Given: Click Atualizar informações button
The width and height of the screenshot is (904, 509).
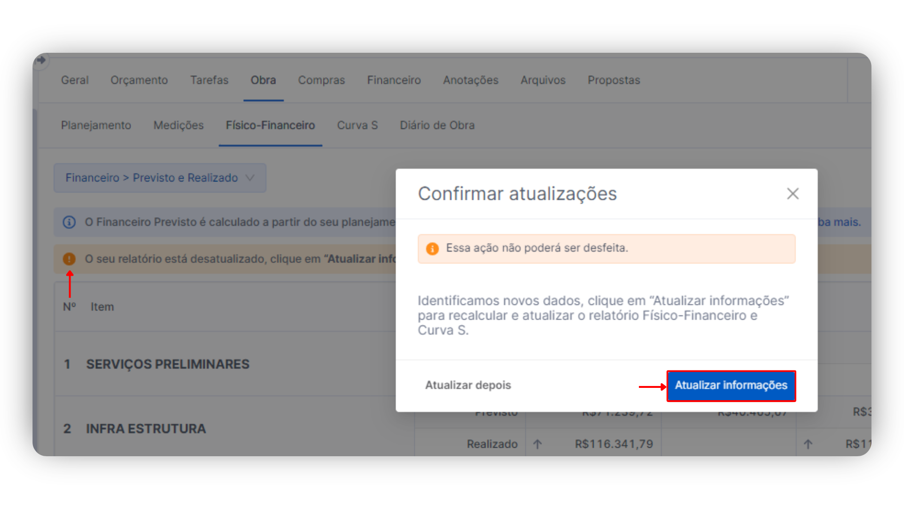Looking at the screenshot, I should (731, 386).
